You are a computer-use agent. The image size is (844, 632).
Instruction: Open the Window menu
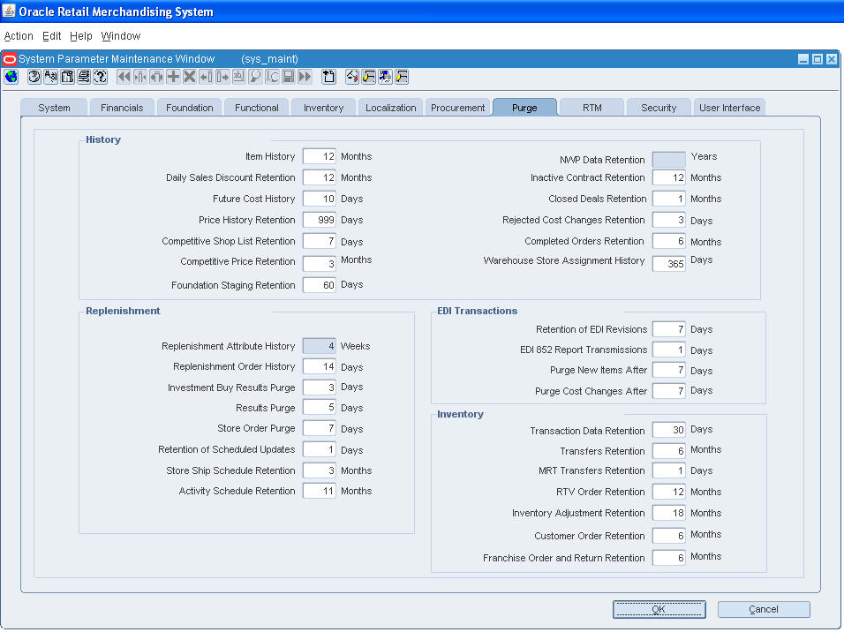tap(121, 36)
